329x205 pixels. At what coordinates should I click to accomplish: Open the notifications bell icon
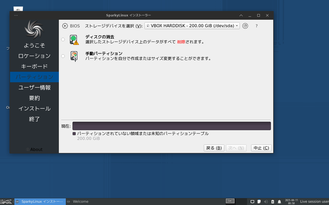pos(279,202)
